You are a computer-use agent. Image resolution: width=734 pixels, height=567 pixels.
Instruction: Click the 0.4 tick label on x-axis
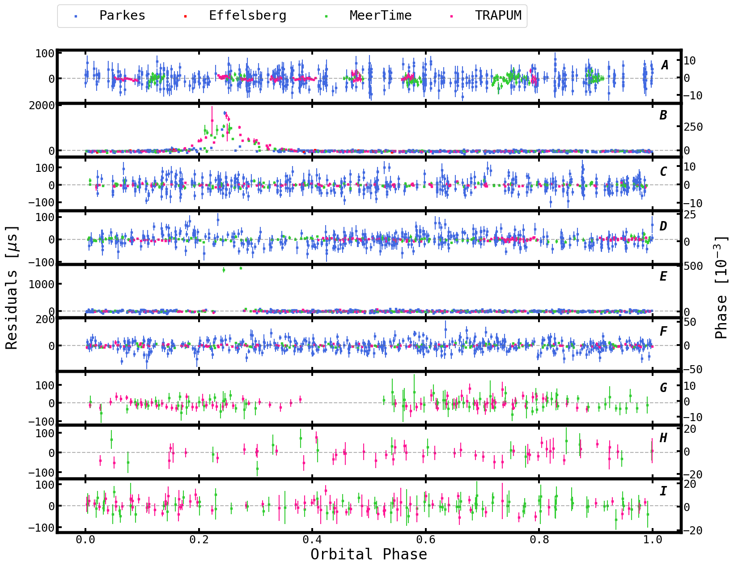pos(312,539)
